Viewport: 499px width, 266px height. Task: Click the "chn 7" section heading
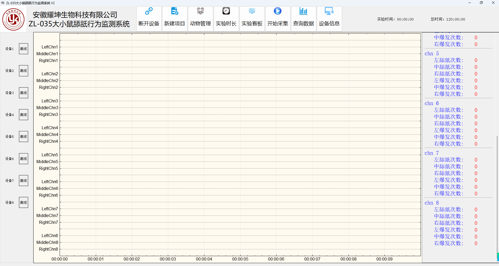(x=432, y=153)
